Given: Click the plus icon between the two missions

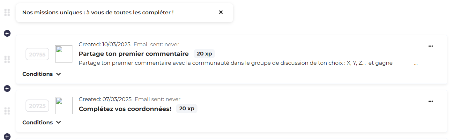Looking at the screenshot, I should pyautogui.click(x=7, y=88).
